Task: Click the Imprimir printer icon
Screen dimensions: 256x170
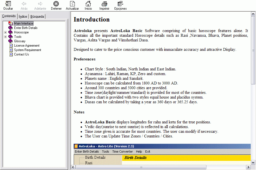Action: 104,4
